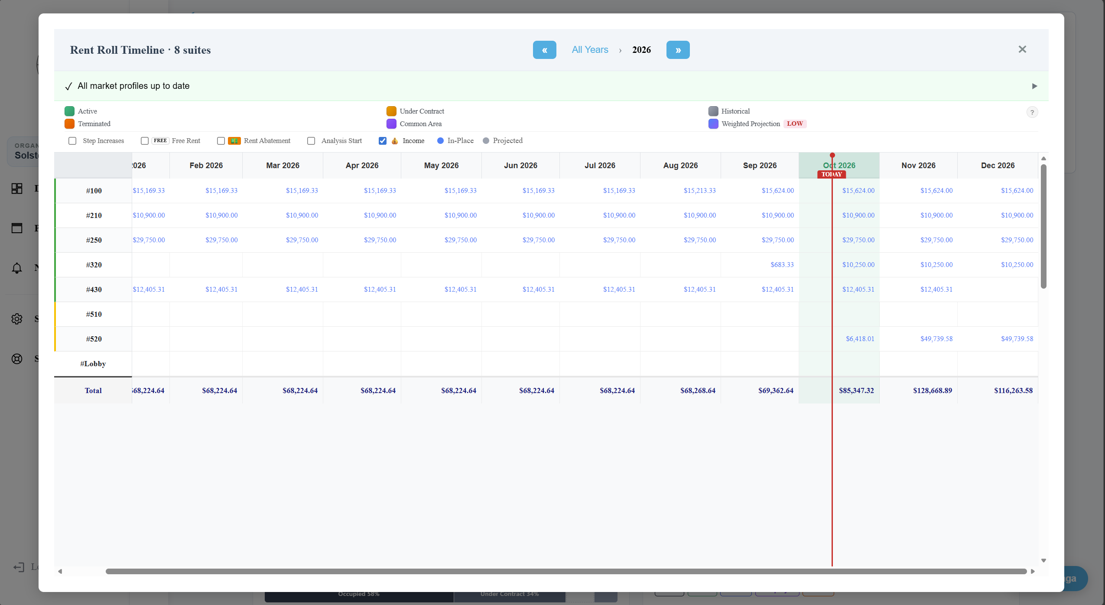Screen dimensions: 1105x605
Task: Click the Terminated orange legend swatch
Action: click(69, 124)
